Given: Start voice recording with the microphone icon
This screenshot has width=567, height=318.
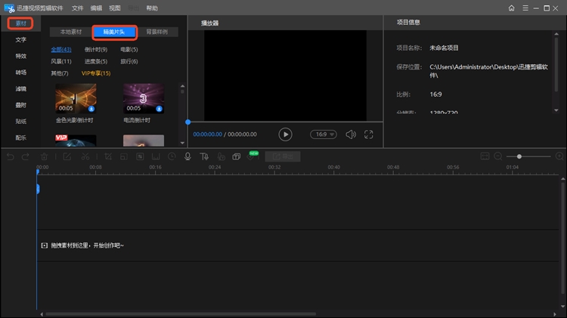Looking at the screenshot, I should click(187, 156).
